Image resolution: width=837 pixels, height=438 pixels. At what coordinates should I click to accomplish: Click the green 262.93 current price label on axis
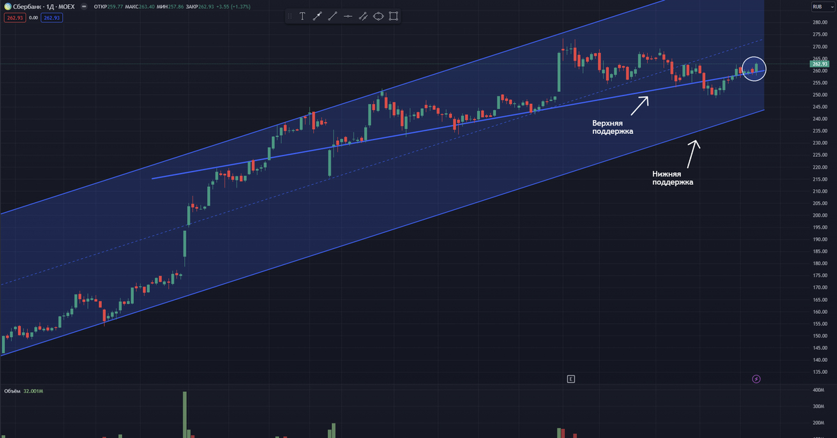click(819, 64)
